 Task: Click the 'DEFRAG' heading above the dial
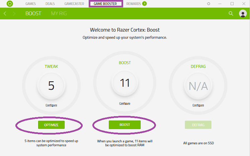coord(198,66)
